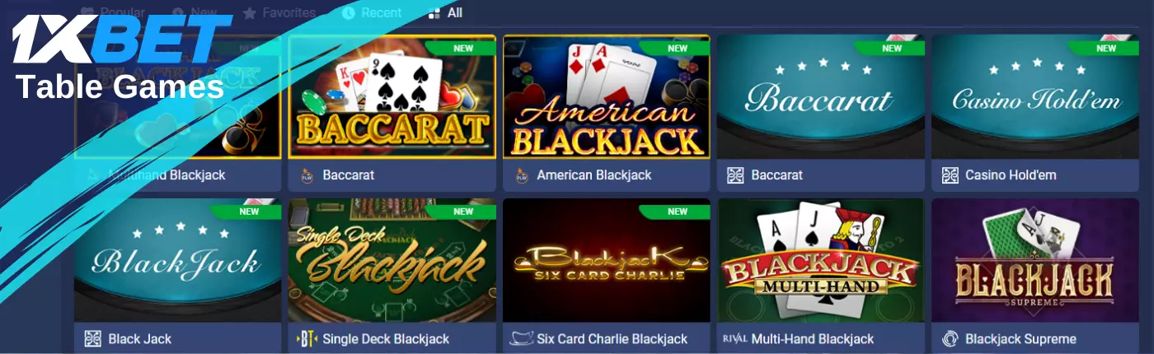Click the grid icon beside All

click(x=434, y=13)
